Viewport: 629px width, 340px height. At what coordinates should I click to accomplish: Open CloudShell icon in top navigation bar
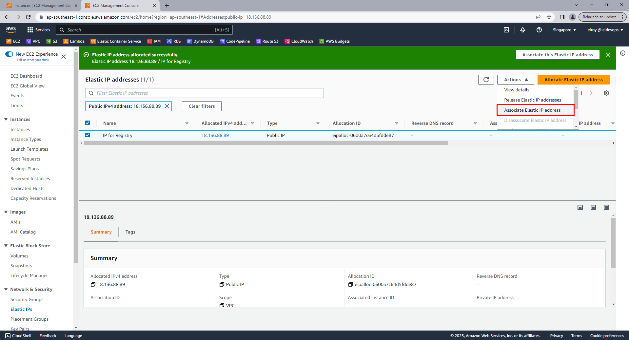pos(506,30)
